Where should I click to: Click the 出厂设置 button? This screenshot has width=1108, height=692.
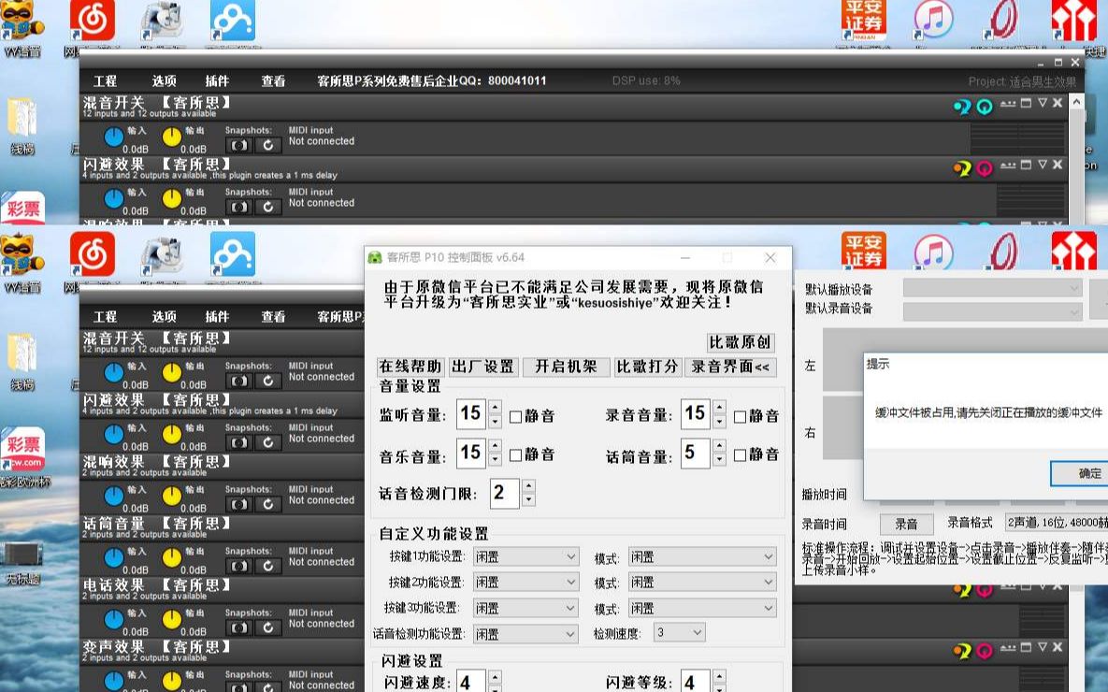pos(482,368)
